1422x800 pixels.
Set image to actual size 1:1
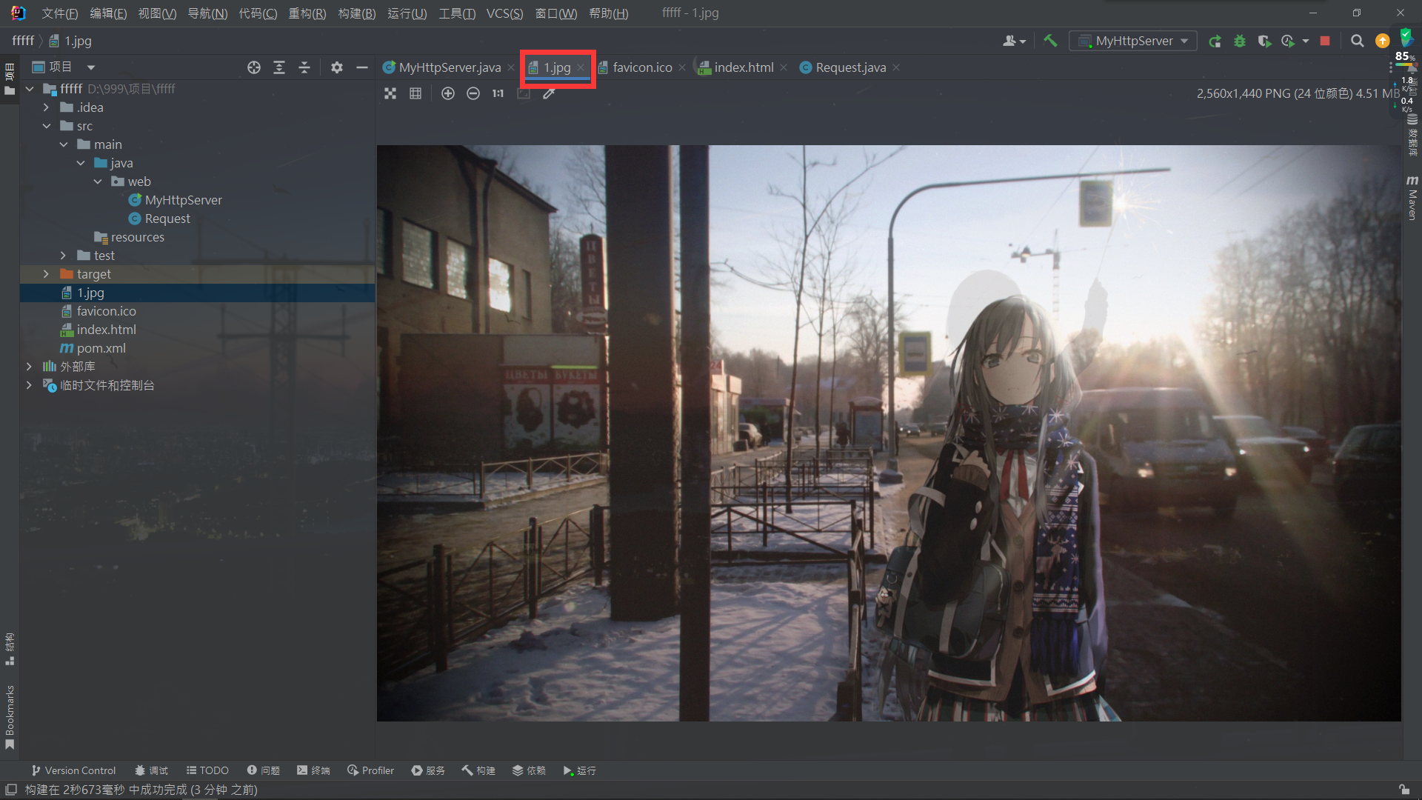coord(498,93)
